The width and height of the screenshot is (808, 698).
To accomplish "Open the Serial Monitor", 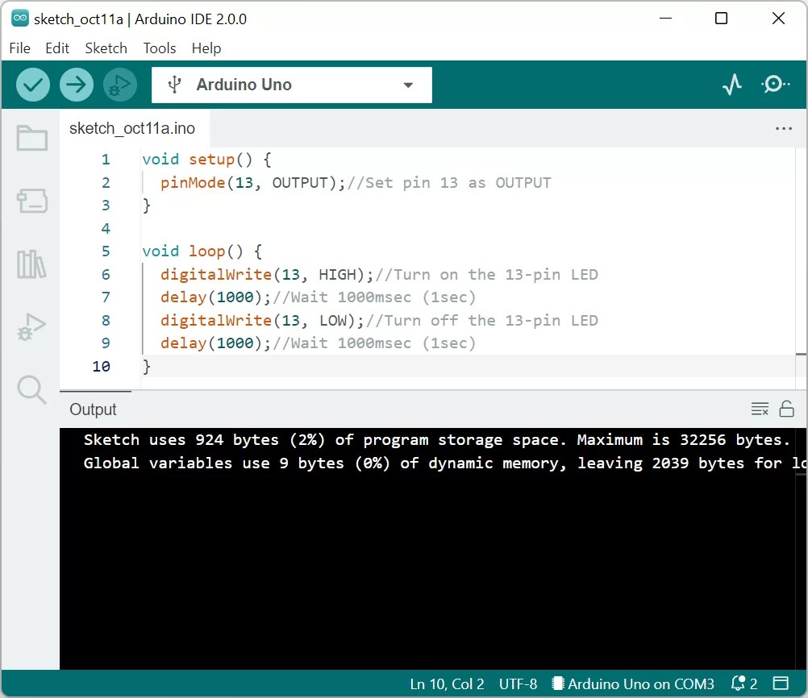I will tap(775, 84).
